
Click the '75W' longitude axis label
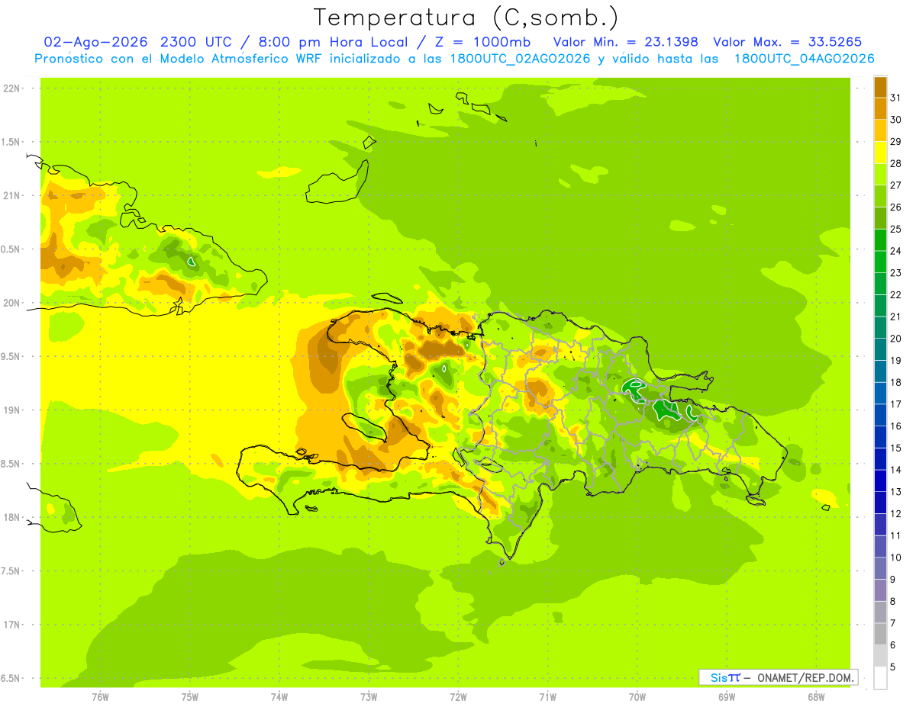coord(190,696)
